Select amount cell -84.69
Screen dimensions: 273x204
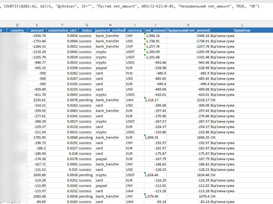click(x=37, y=202)
